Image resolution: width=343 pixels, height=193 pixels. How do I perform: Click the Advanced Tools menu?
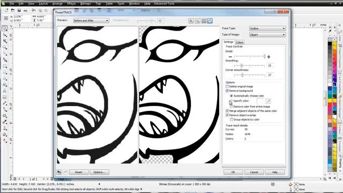[x=164, y=4]
